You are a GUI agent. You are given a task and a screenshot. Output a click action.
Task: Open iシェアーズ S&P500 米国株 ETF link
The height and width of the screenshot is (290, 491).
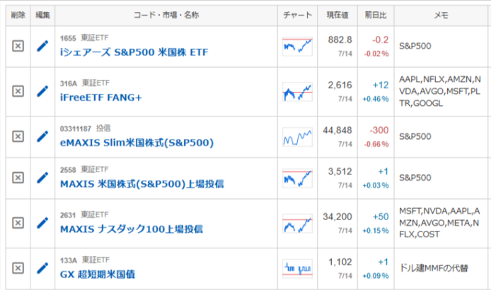click(134, 52)
